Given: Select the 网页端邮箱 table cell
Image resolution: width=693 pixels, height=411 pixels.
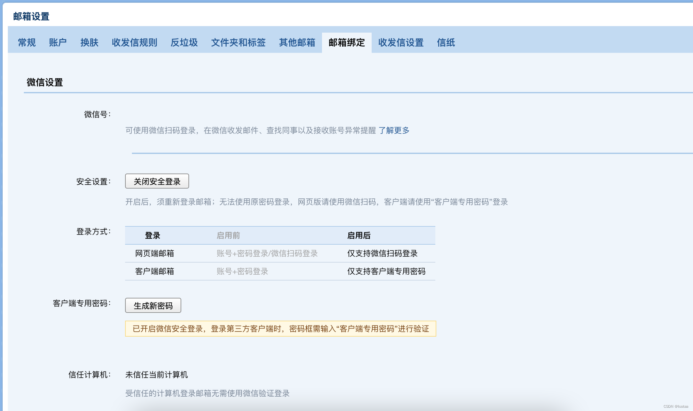Looking at the screenshot, I should (x=154, y=253).
